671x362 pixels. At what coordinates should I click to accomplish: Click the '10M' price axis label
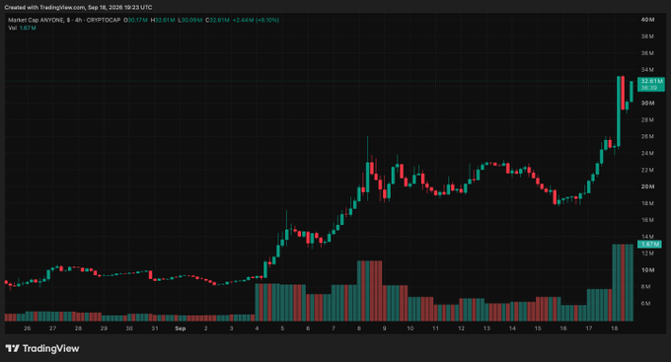click(647, 270)
